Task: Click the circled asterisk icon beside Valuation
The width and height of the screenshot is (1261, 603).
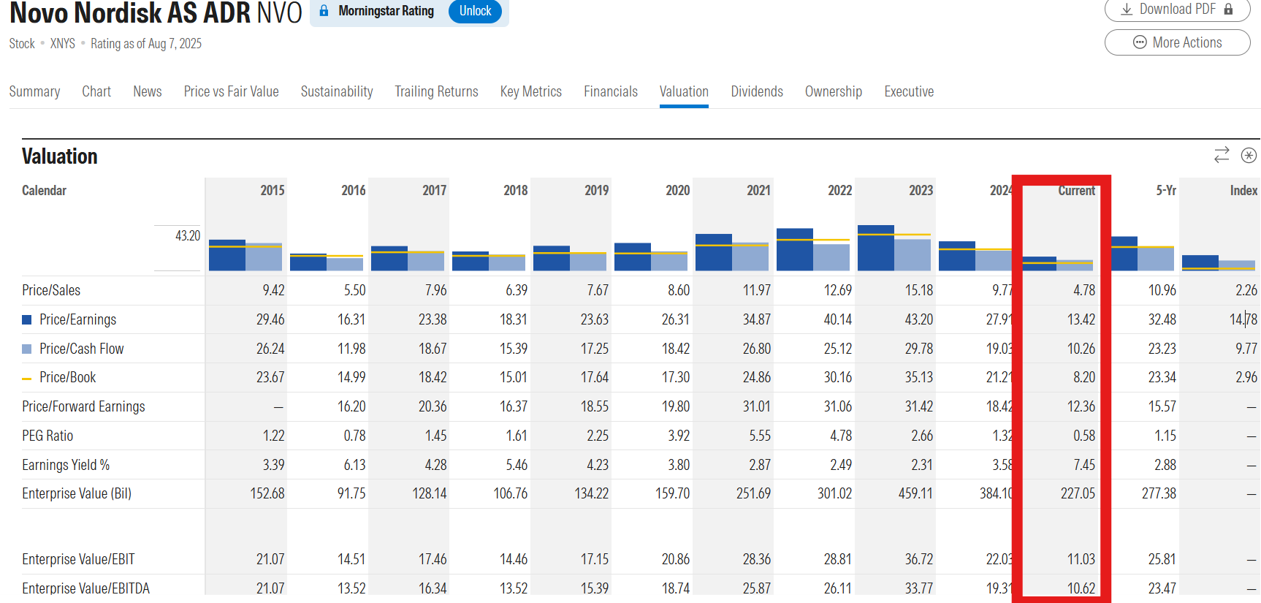Action: (1249, 155)
